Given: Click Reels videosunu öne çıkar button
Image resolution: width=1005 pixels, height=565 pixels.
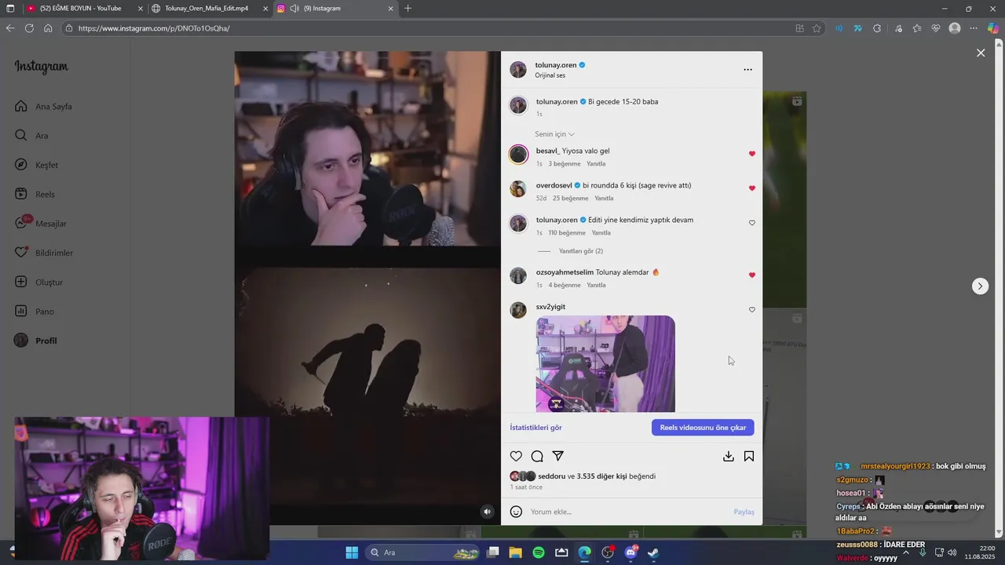Looking at the screenshot, I should (x=703, y=428).
